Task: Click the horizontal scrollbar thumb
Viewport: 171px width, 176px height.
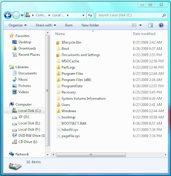Action: pyautogui.click(x=91, y=154)
